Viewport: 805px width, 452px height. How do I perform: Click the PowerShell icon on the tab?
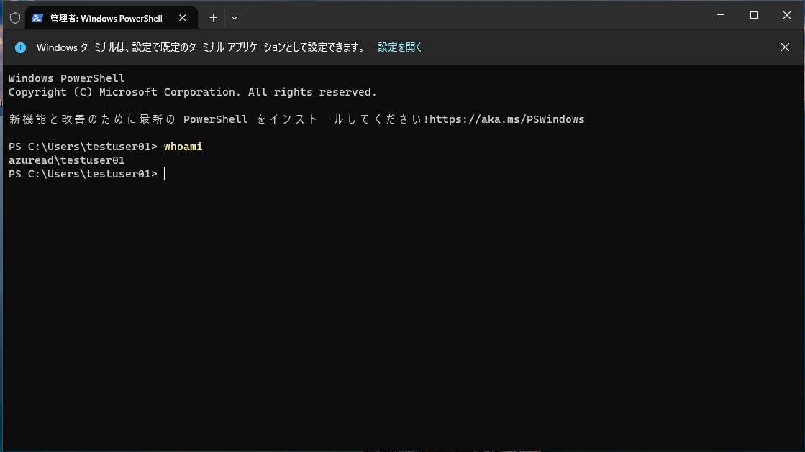(37, 18)
